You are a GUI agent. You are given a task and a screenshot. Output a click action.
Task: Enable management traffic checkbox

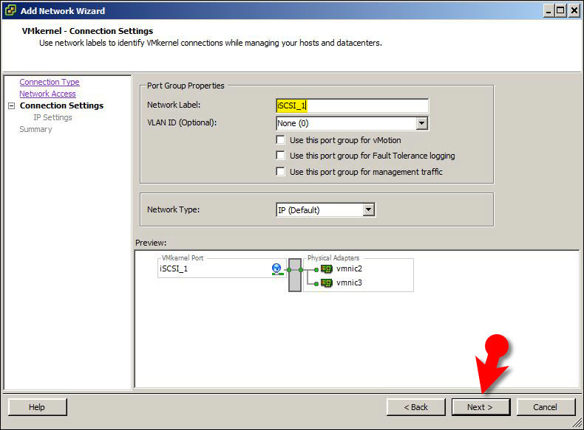(280, 171)
